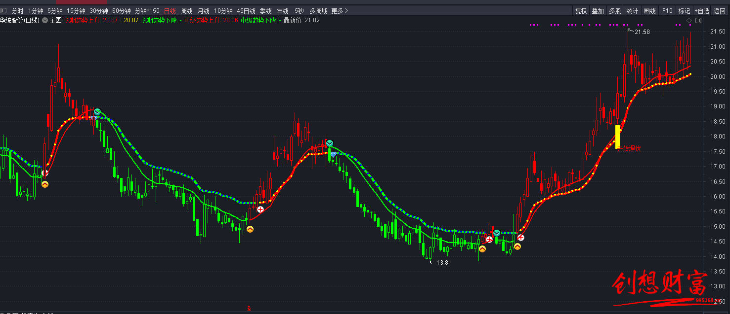The width and height of the screenshot is (730, 314).
Task: Click the 华统股份(日线) stock title
Action: click(x=20, y=20)
